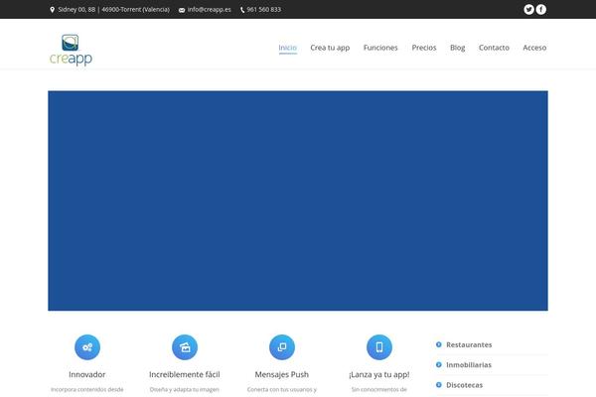The height and width of the screenshot is (397, 596).
Task: Click the location pin icon
Action: point(52,10)
